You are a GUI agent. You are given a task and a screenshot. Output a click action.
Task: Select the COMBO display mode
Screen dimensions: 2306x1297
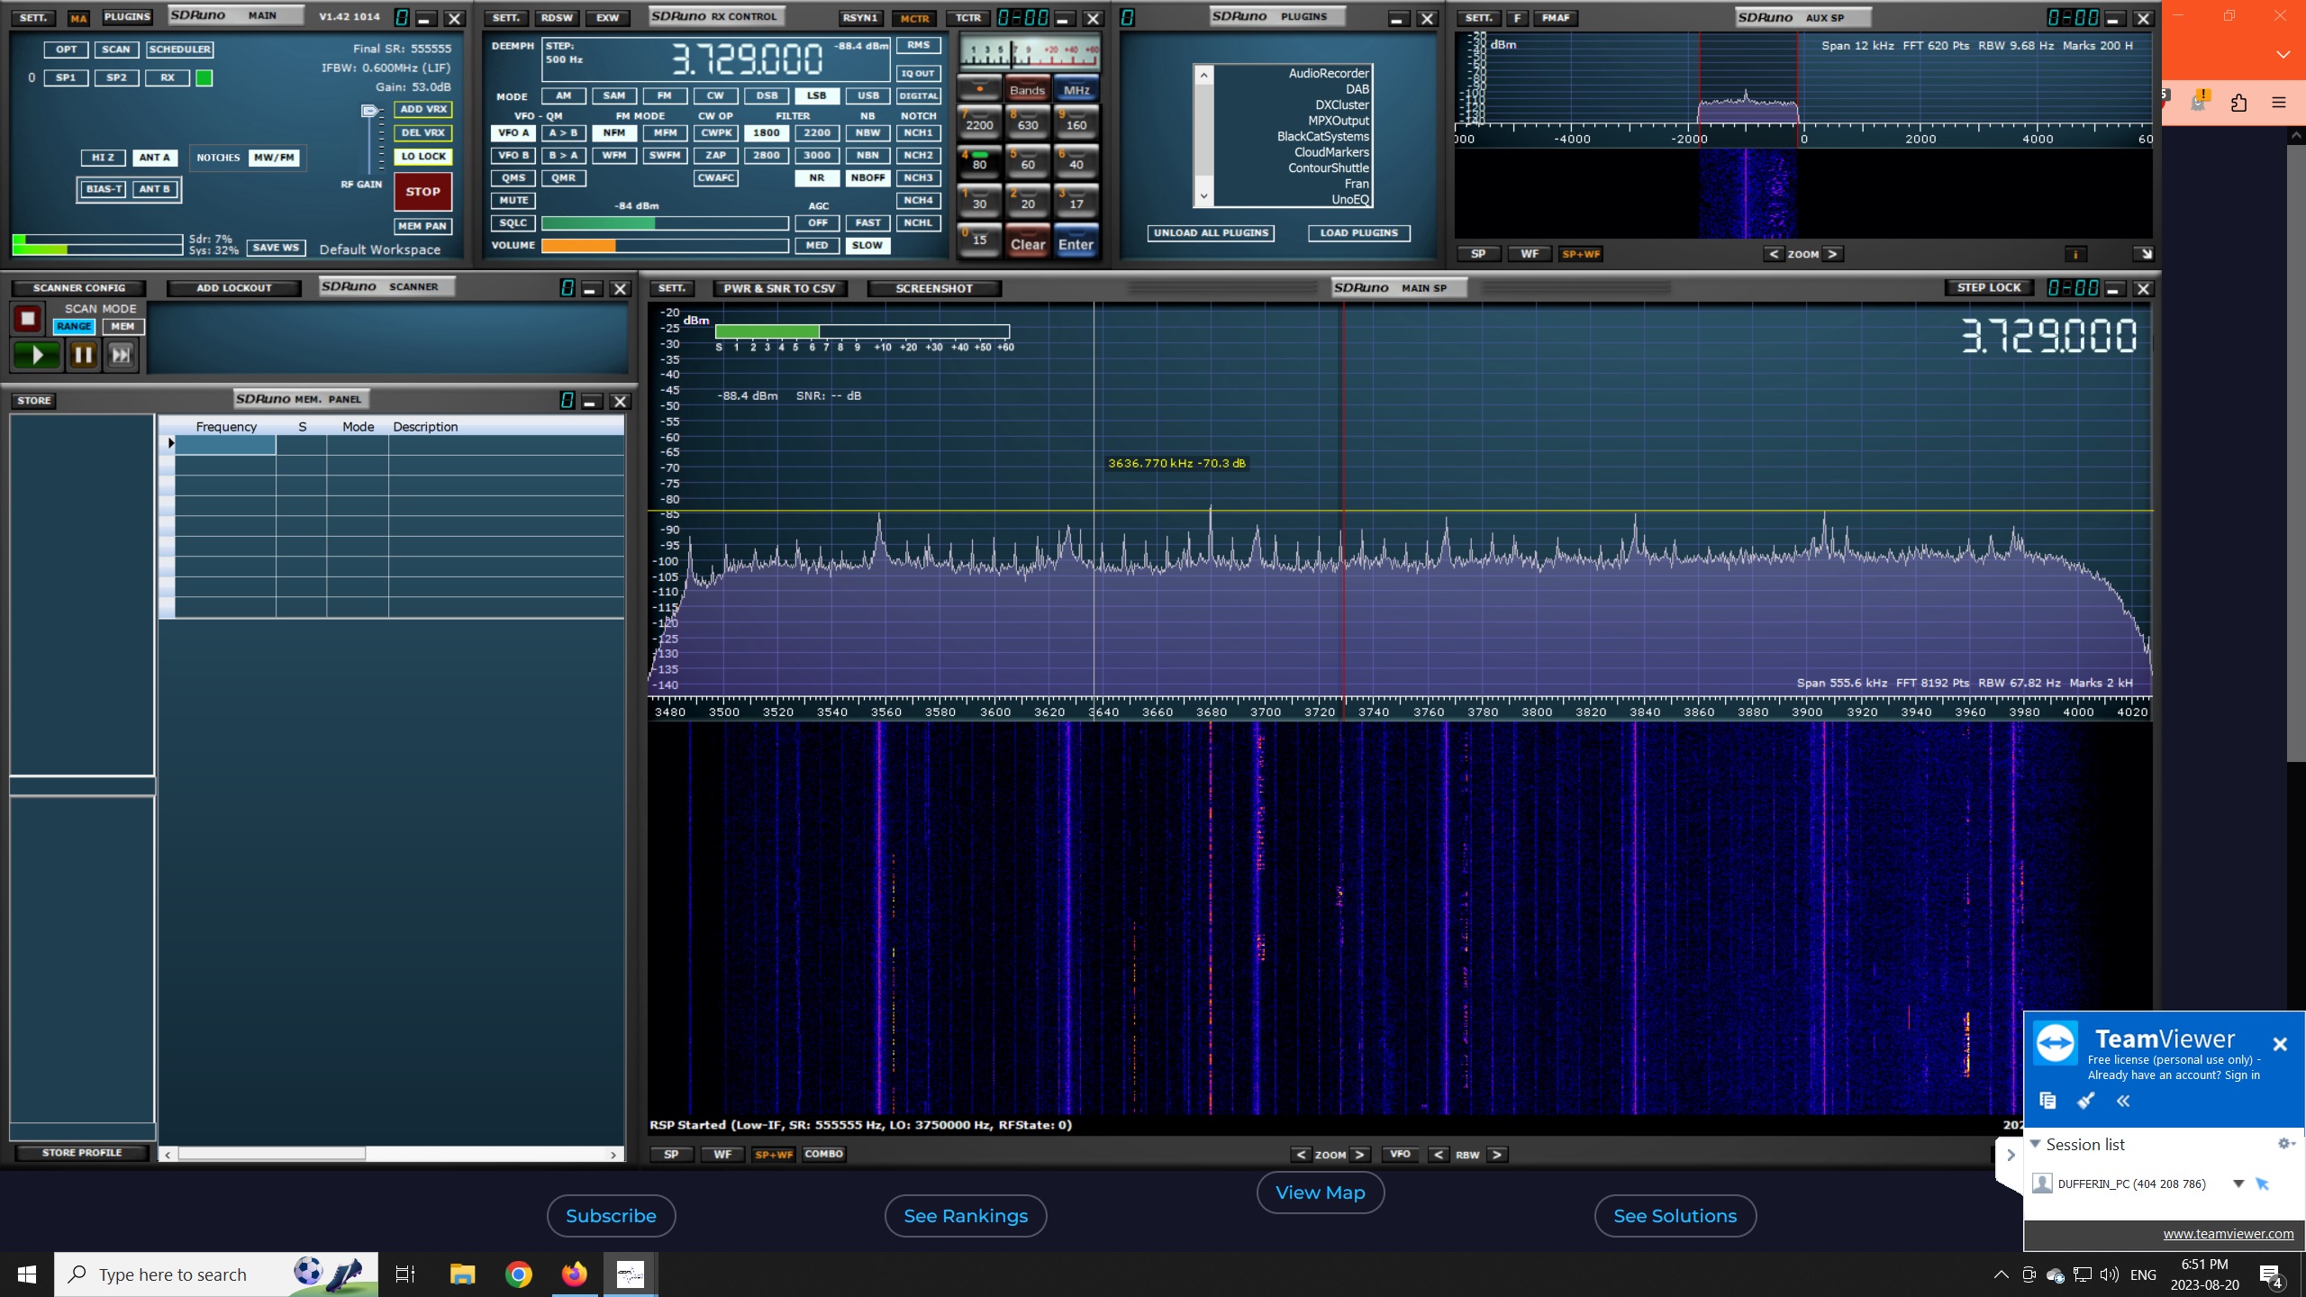pos(823,1154)
